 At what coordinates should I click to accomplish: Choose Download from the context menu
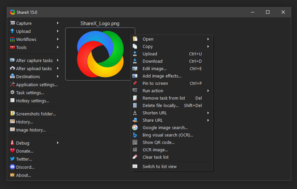pos(172,61)
